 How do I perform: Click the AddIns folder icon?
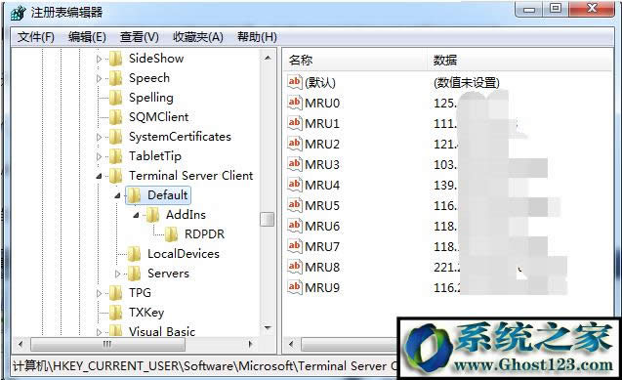[152, 215]
